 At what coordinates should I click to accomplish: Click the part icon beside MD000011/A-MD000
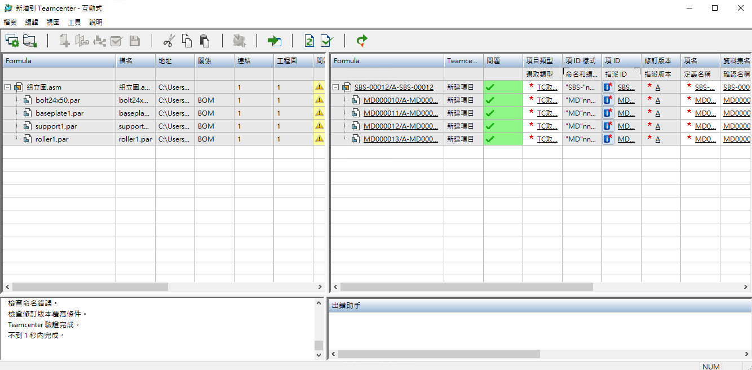point(356,113)
